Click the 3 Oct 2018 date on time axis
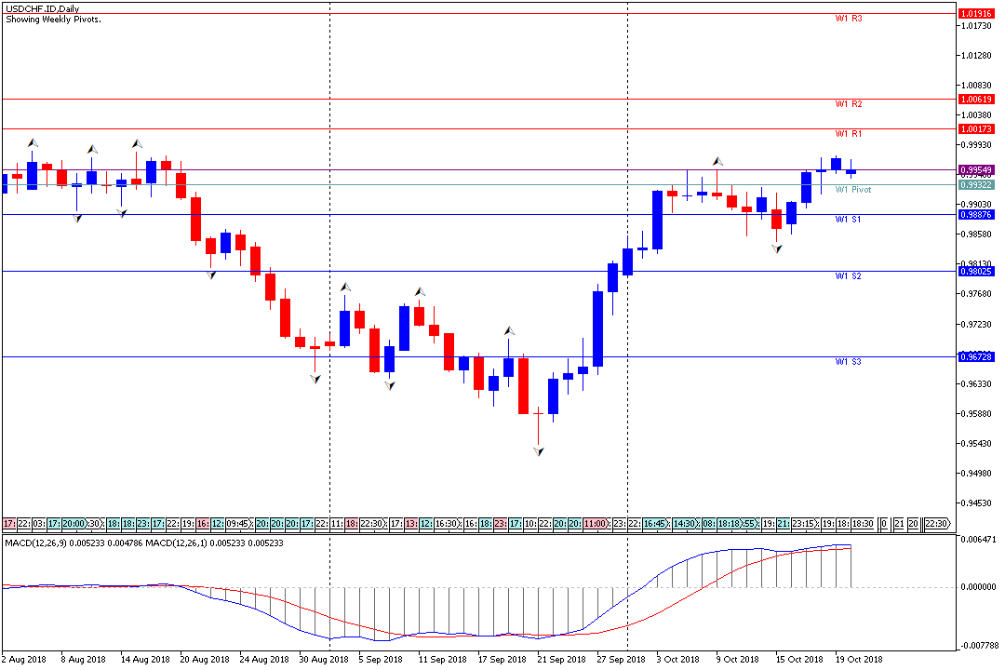Image resolution: width=1005 pixels, height=670 pixels. point(677,659)
